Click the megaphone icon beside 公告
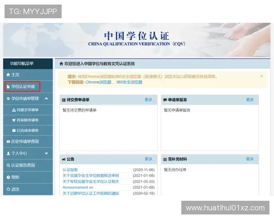 click(x=64, y=159)
